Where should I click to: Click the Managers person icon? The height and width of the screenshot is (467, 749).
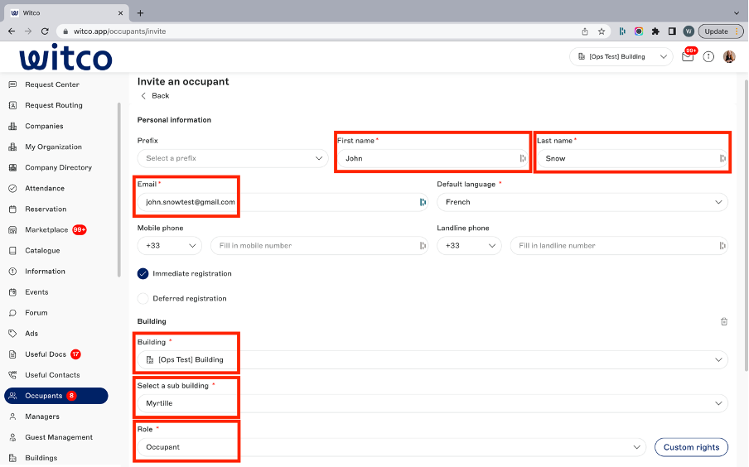click(x=13, y=416)
